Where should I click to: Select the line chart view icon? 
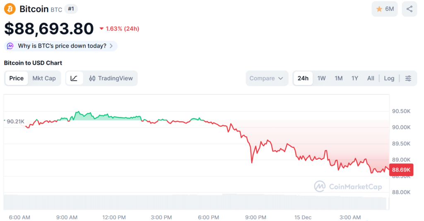[x=74, y=78]
